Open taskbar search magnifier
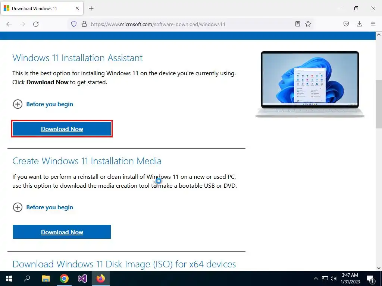Screen dimensions: 382x286 click(x=27, y=279)
